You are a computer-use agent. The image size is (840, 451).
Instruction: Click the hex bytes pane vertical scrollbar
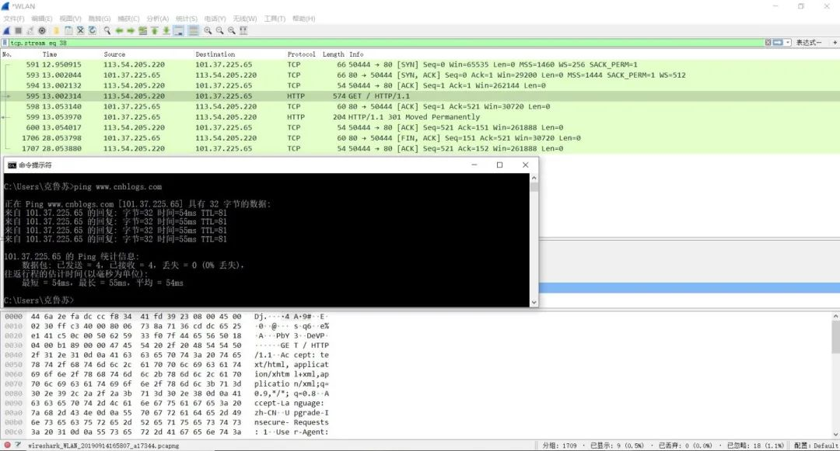pyautogui.click(x=835, y=376)
